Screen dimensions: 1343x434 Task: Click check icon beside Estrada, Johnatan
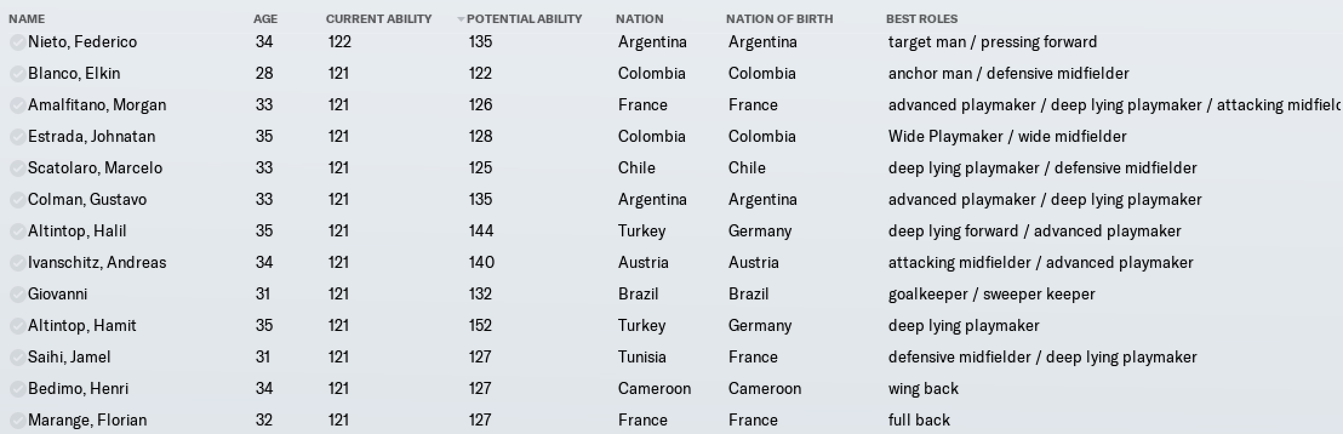click(x=18, y=136)
